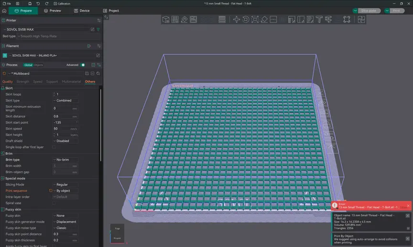Open the Calibration menu
This screenshot has width=413, height=247.
(x=61, y=3)
